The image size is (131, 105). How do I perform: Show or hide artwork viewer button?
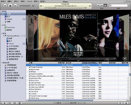[20, 103]
